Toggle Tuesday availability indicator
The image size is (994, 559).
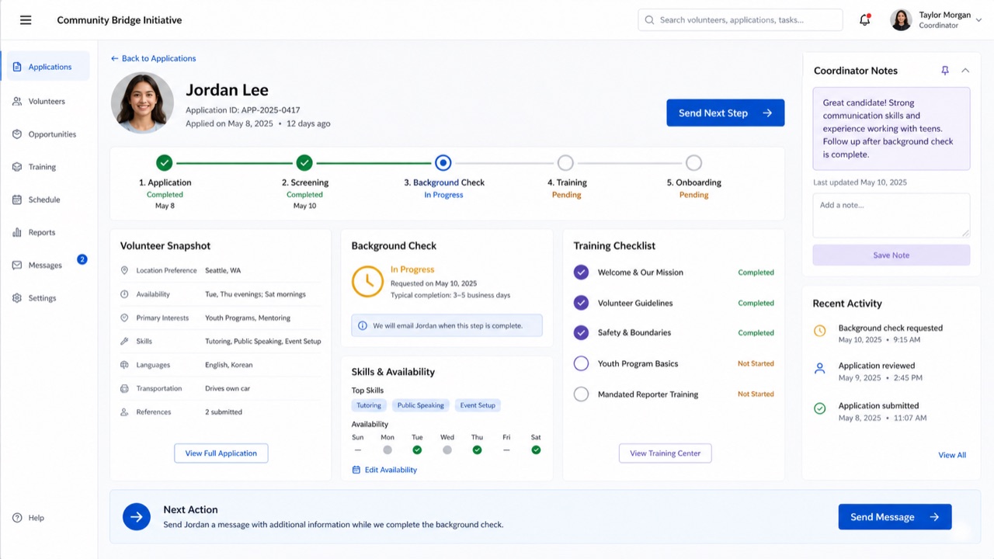click(x=417, y=450)
